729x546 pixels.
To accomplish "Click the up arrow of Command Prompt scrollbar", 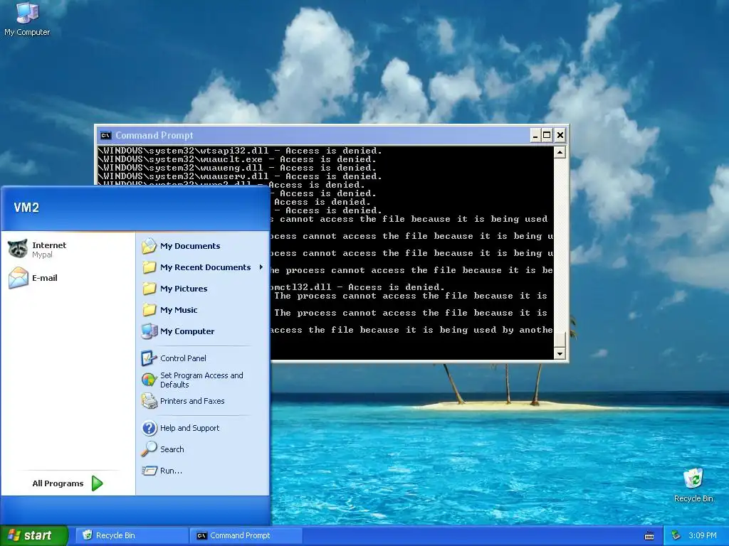I will 560,152.
